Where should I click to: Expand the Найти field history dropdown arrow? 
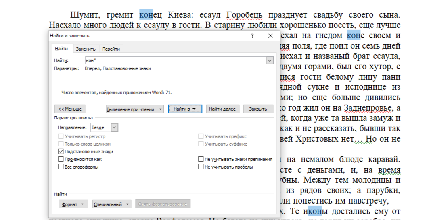click(x=270, y=60)
